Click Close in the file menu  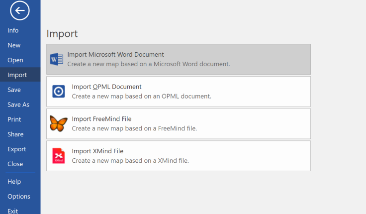[x=15, y=164]
